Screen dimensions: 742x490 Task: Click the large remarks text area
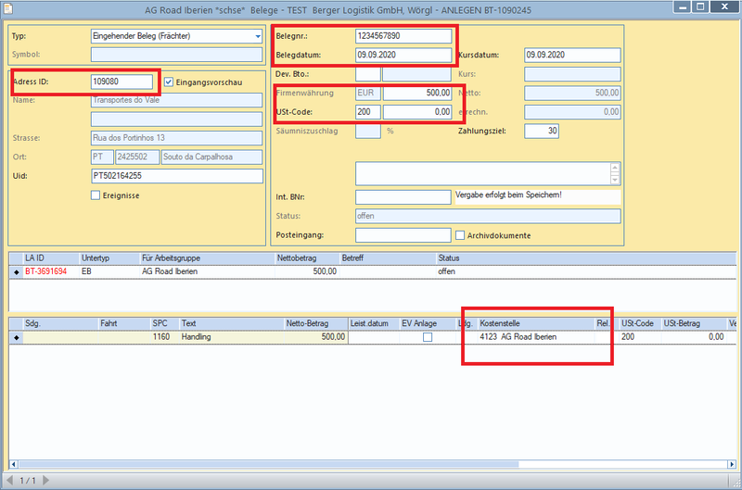click(482, 173)
